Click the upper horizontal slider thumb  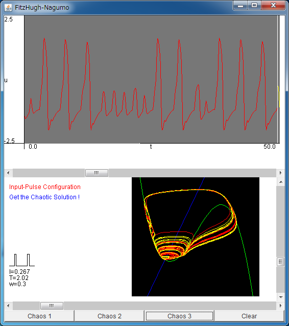tap(97, 173)
